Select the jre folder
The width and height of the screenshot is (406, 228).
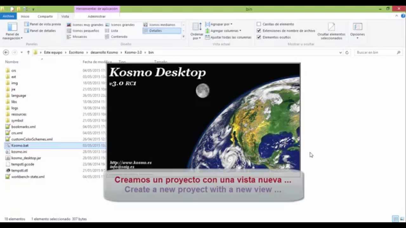[13, 89]
